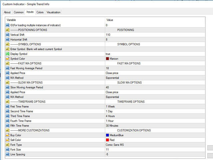Screen dimensions: 213x160
Task: Click the icon beside Slow Moving Average Period
Action: pos(7,87)
